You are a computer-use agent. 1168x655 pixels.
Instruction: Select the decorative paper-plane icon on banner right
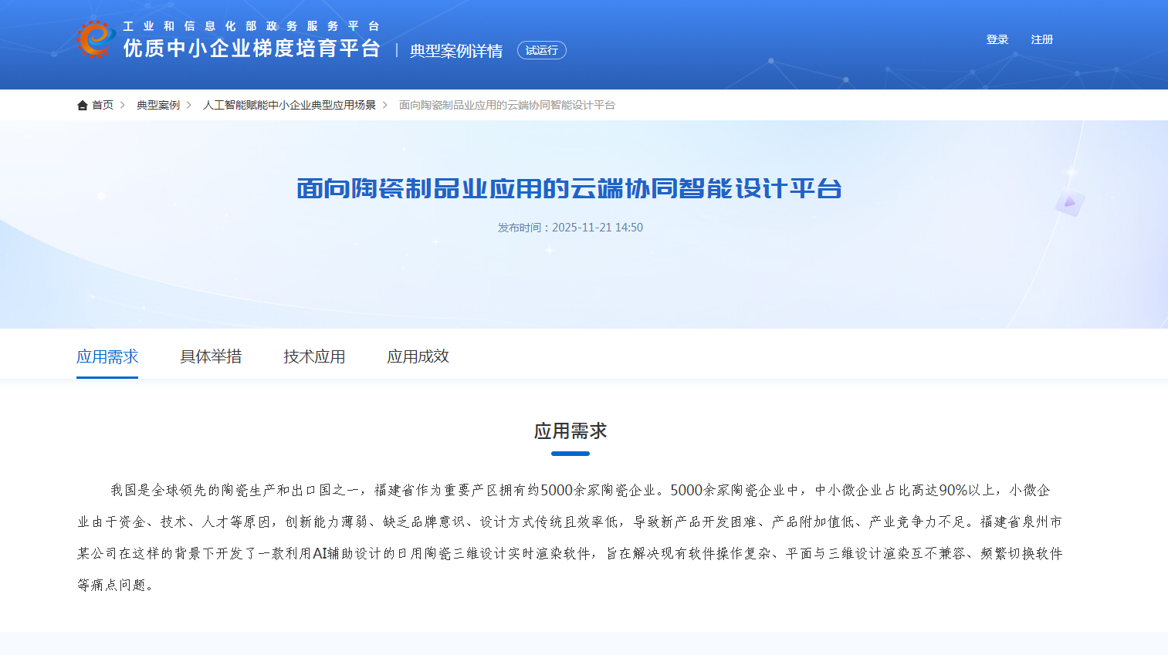pos(1069,204)
